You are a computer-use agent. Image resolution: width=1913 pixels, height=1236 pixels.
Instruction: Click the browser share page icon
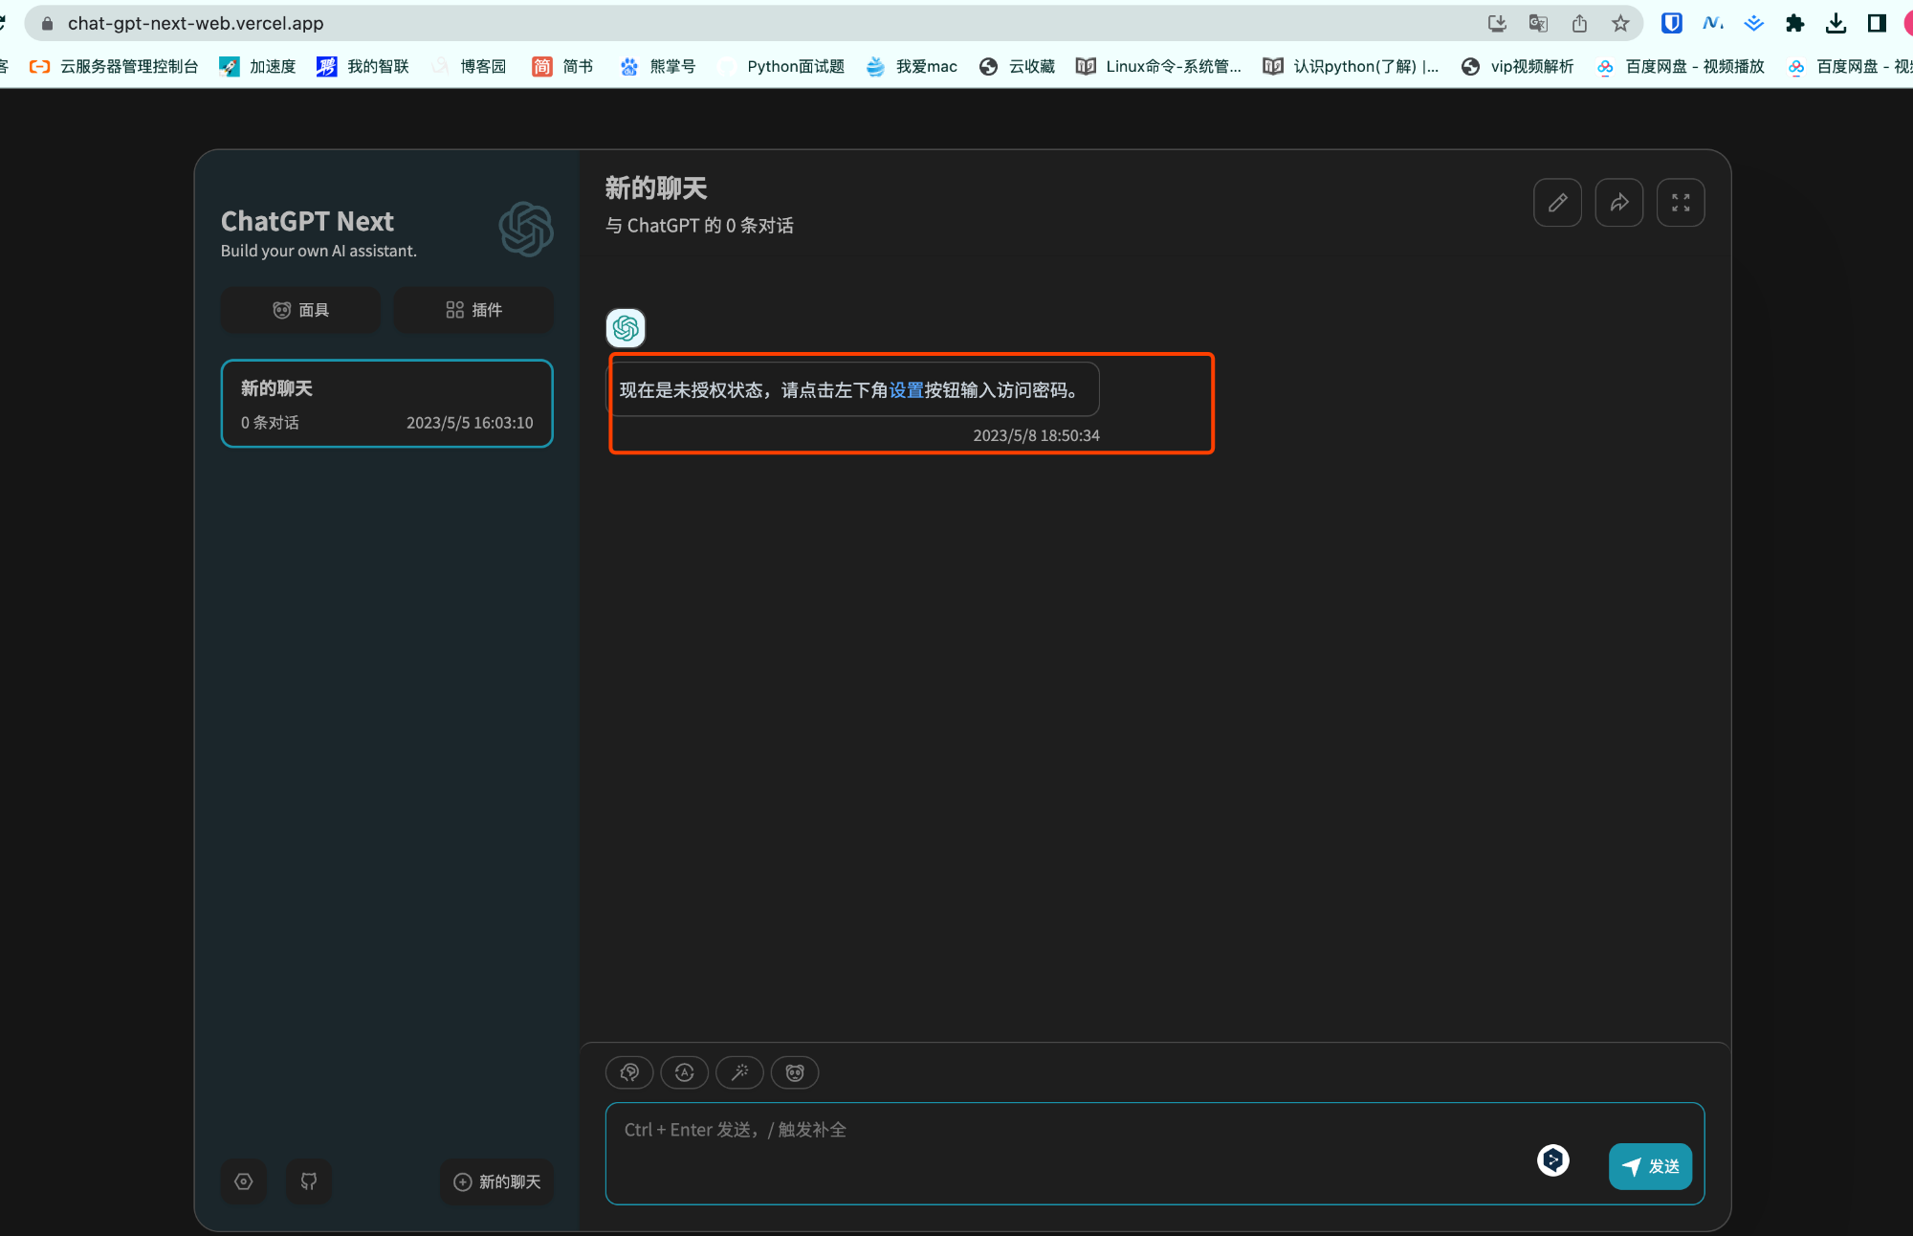pos(1579,23)
